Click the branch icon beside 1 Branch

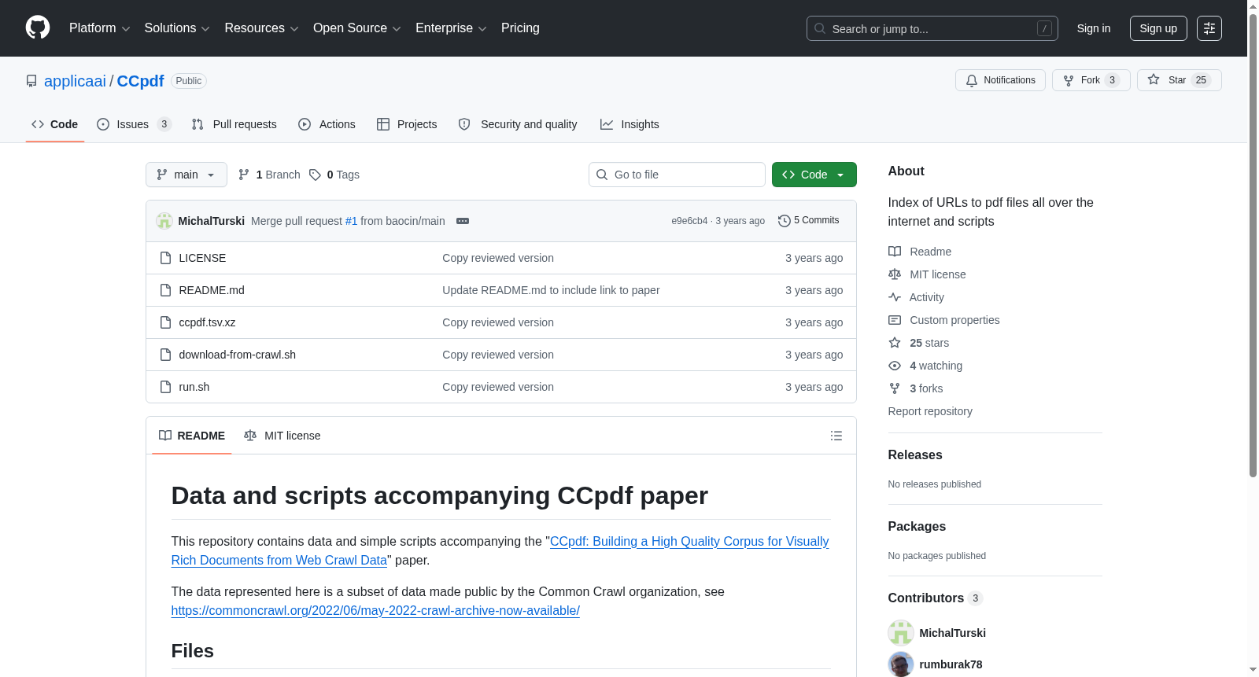tap(244, 175)
